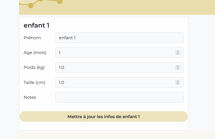Screen dimensions: 215x139
Task: Click the Poids (kg) stepper up arrow
Action: [178, 66]
